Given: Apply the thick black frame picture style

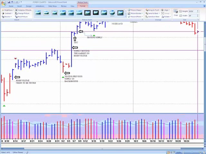Looking at the screenshot, I should tap(96, 13).
